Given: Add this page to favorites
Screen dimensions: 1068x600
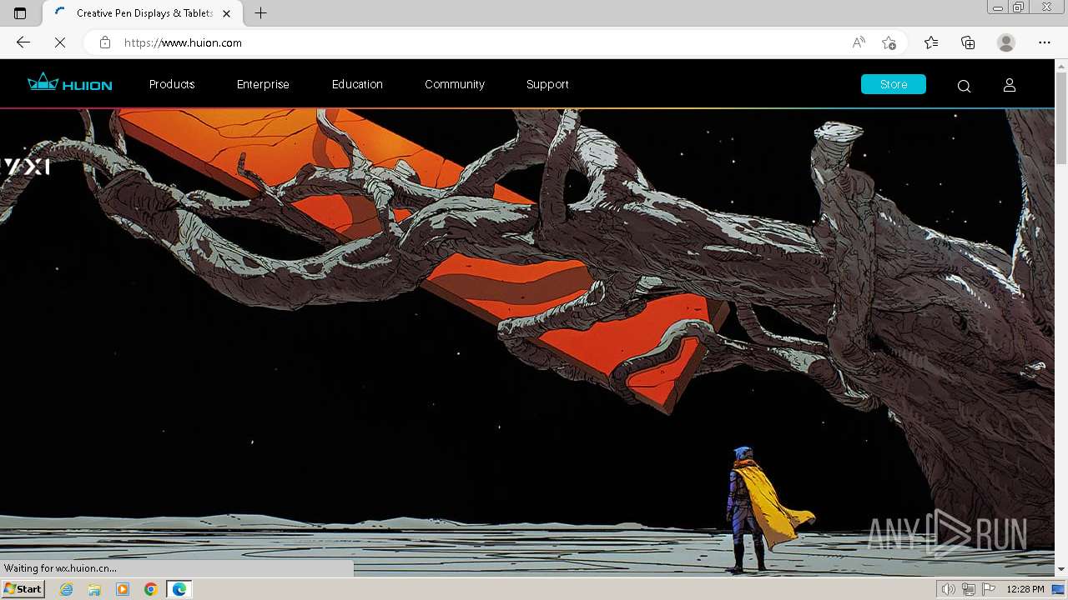Looking at the screenshot, I should (889, 42).
